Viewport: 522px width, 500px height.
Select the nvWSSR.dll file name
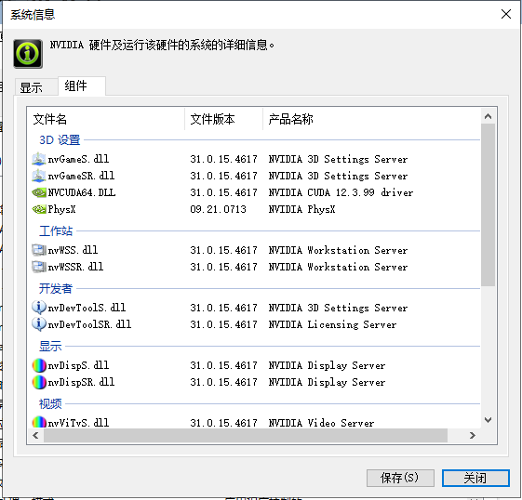(75, 267)
